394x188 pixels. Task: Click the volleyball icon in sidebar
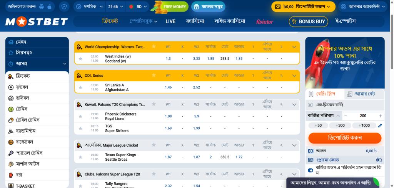click(x=11, y=98)
